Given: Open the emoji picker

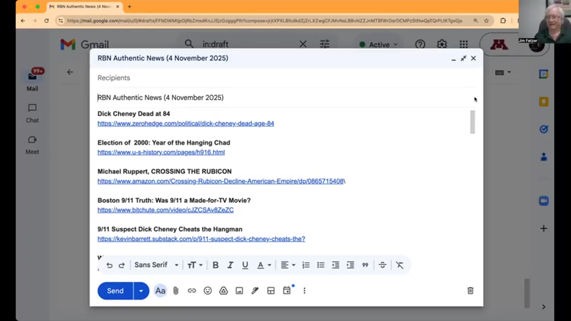Looking at the screenshot, I should coord(207,291).
